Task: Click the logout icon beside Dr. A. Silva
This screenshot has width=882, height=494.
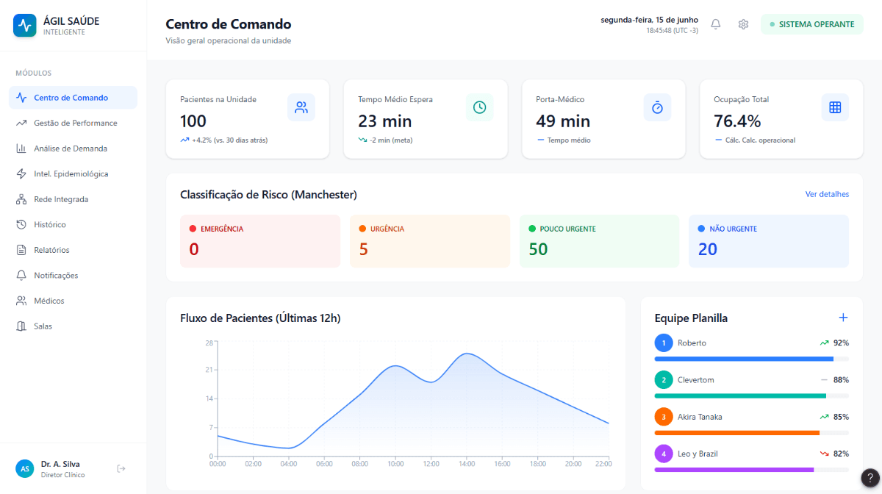Action: pyautogui.click(x=121, y=468)
